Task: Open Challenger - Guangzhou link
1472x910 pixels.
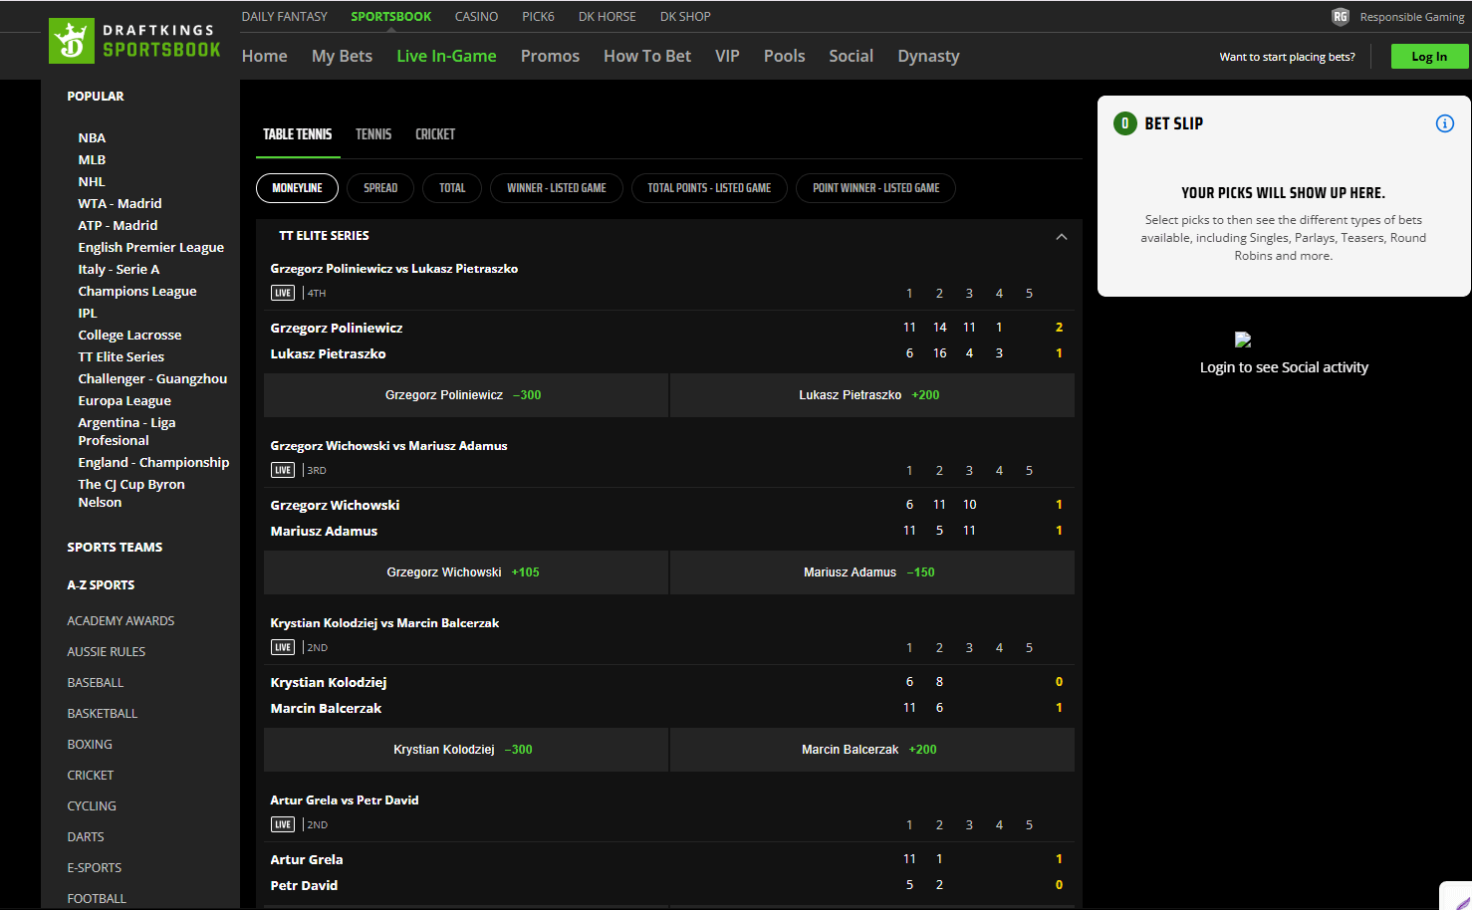Action: [152, 379]
